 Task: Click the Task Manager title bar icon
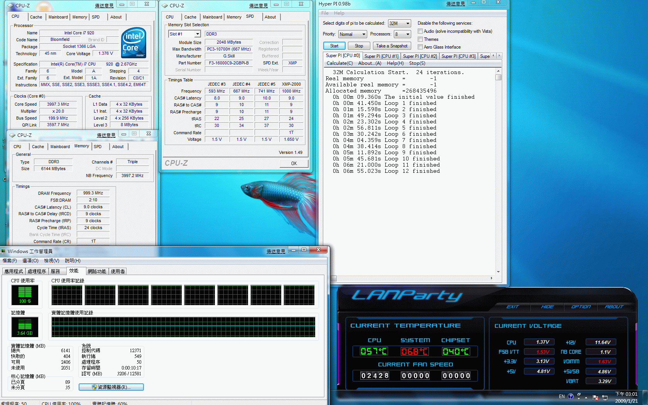pyautogui.click(x=3, y=251)
